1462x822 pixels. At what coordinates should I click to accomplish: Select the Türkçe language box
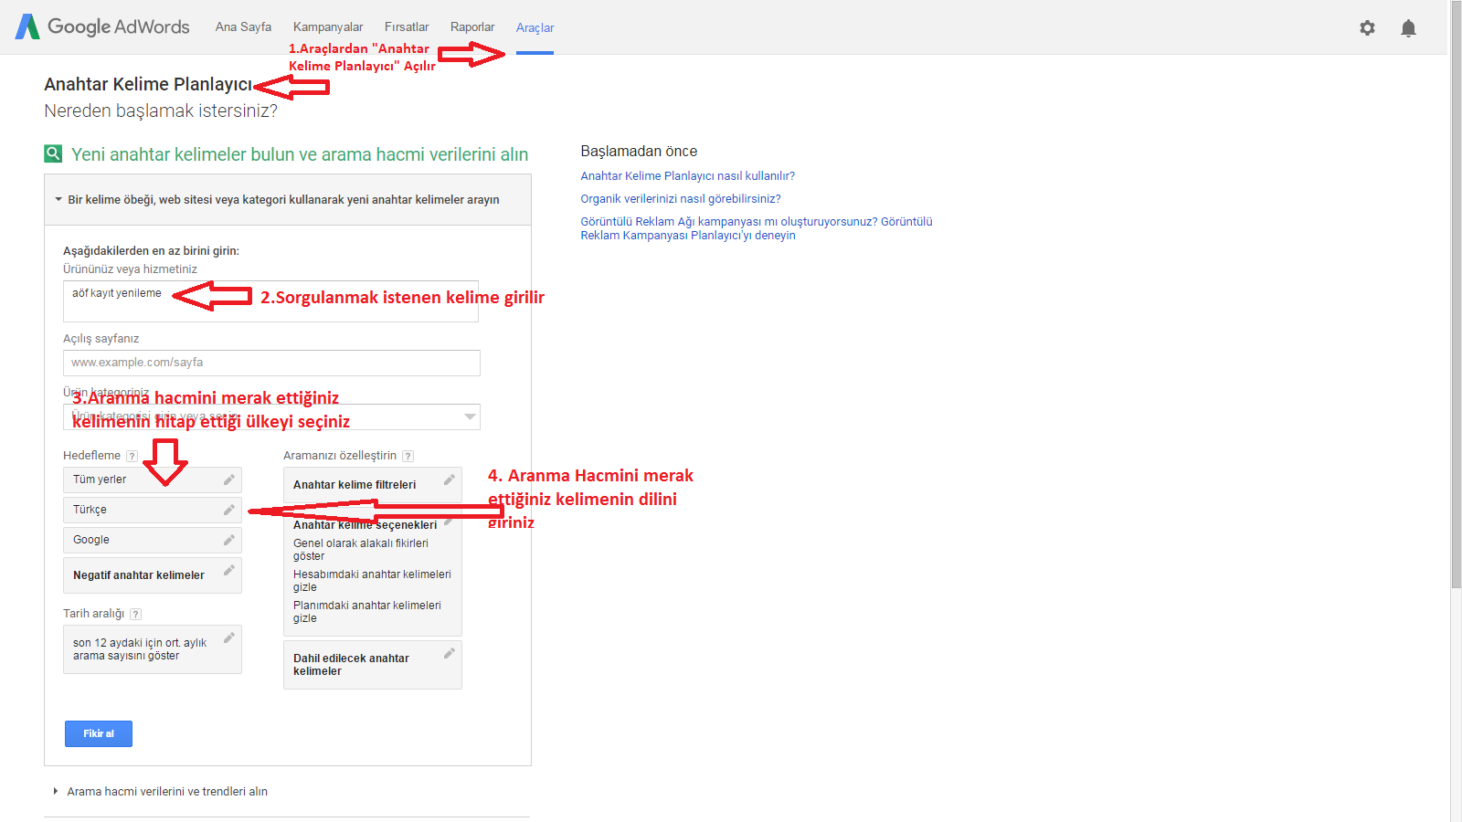coord(153,510)
